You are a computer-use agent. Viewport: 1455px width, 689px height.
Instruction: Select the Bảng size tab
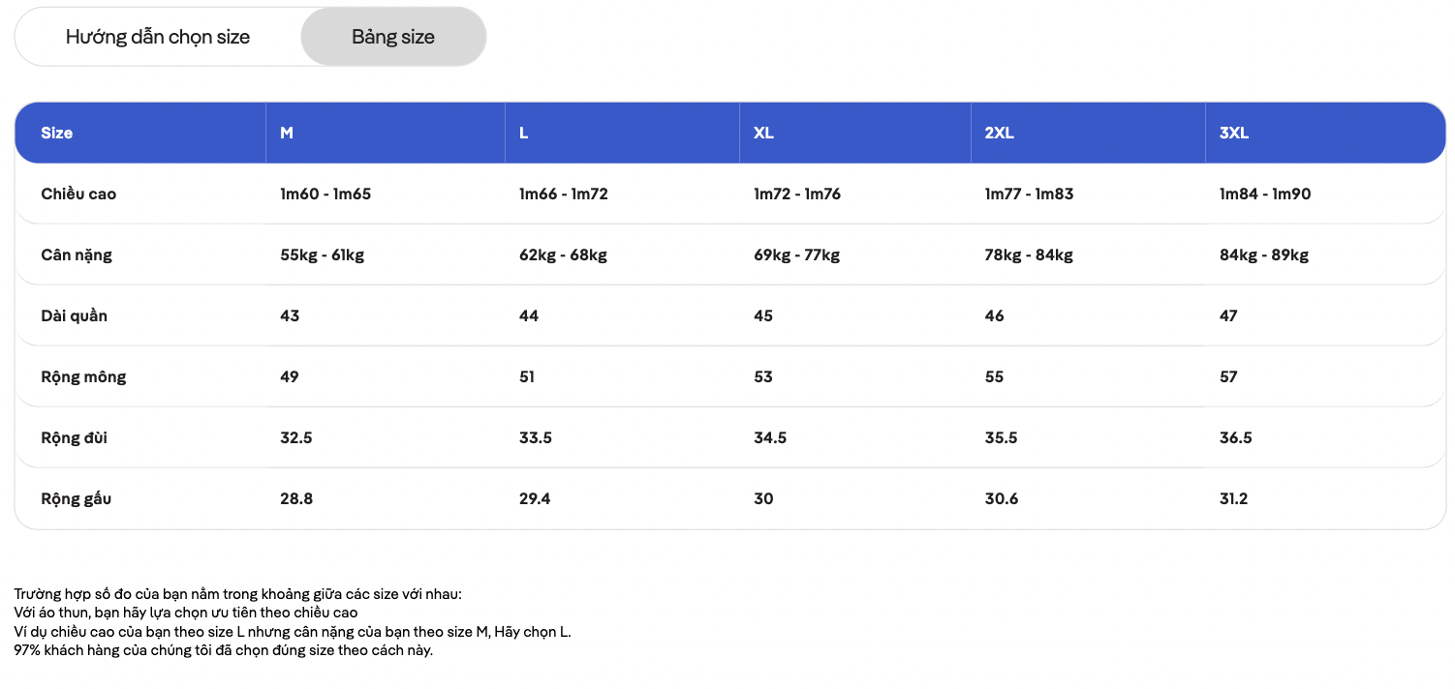point(393,37)
